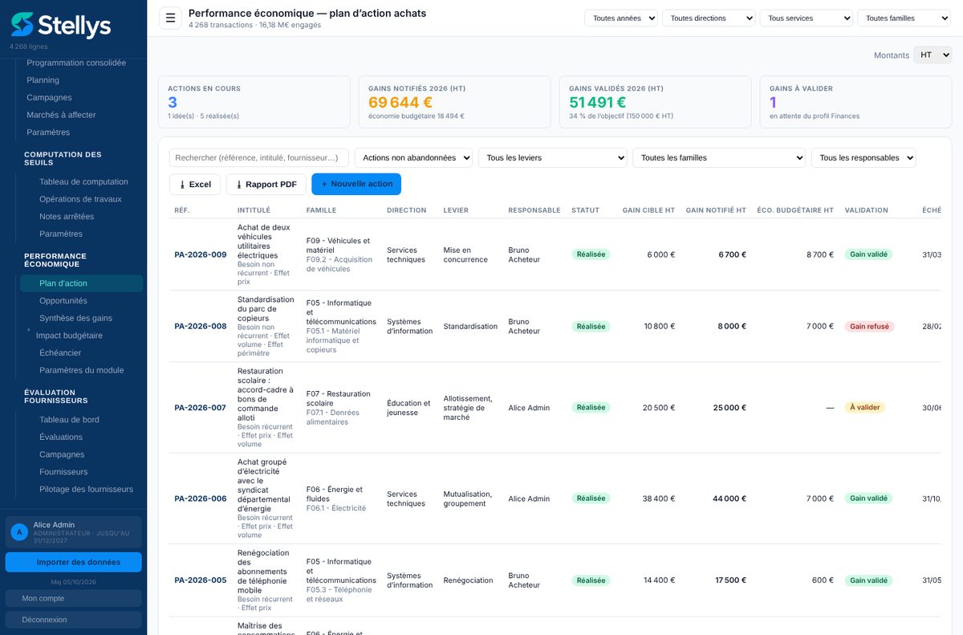Open Opérations de travaux
This screenshot has width=963, height=635.
80,199
